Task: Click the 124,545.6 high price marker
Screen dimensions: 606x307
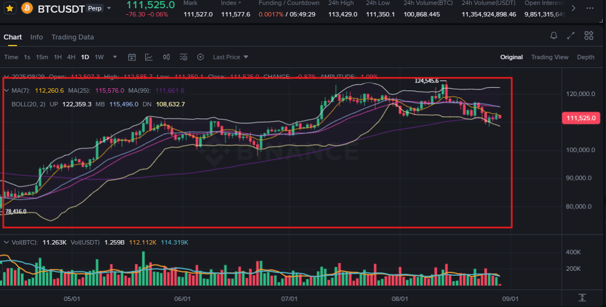Action: (x=427, y=81)
